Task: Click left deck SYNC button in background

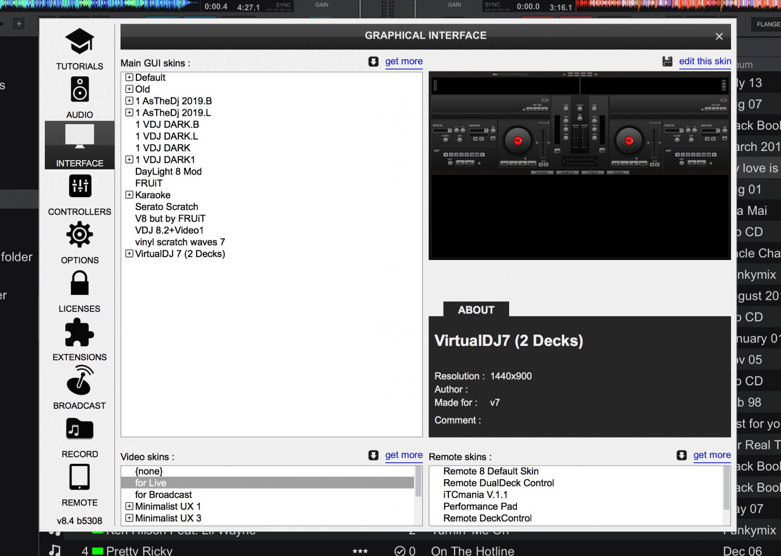Action: point(283,5)
